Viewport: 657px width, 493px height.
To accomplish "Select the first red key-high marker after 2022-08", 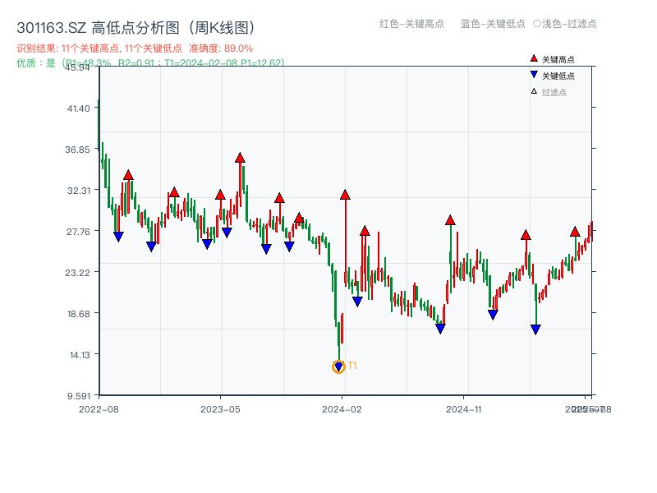I will point(128,175).
